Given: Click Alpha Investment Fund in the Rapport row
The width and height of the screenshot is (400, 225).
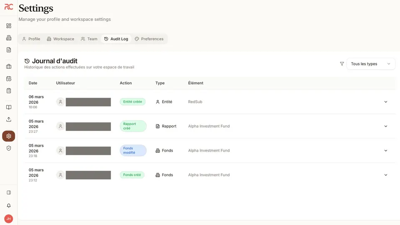Looking at the screenshot, I should click(209, 126).
